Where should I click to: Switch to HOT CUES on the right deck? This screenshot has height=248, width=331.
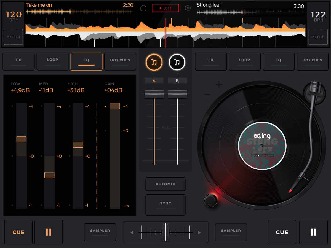[x=312, y=61]
